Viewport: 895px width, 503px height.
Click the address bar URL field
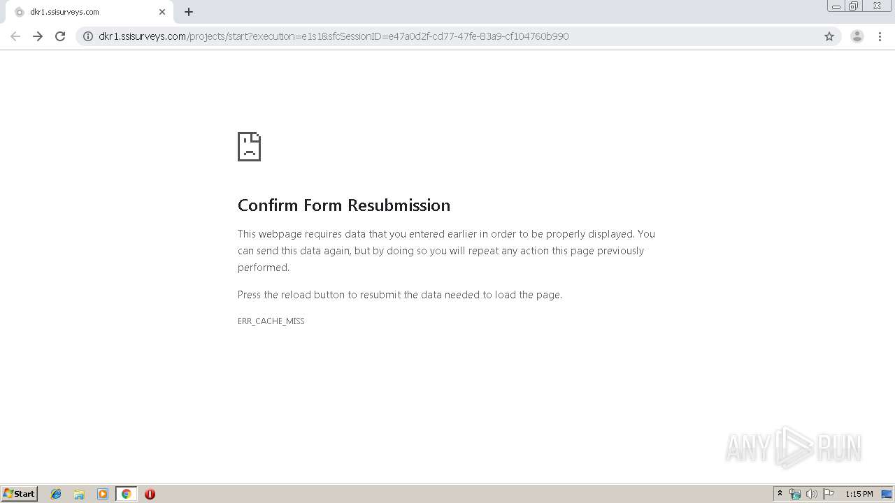458,36
